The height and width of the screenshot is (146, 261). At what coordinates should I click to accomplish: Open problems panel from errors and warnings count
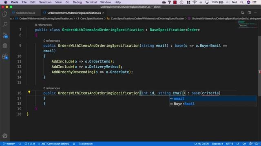(x=30, y=144)
